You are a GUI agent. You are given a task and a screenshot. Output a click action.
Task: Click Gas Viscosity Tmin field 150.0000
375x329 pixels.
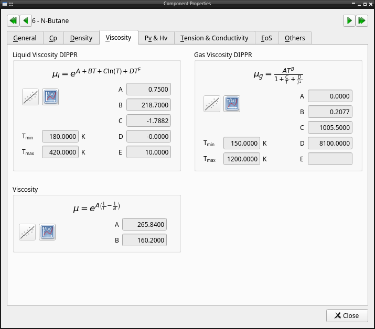[x=242, y=143]
